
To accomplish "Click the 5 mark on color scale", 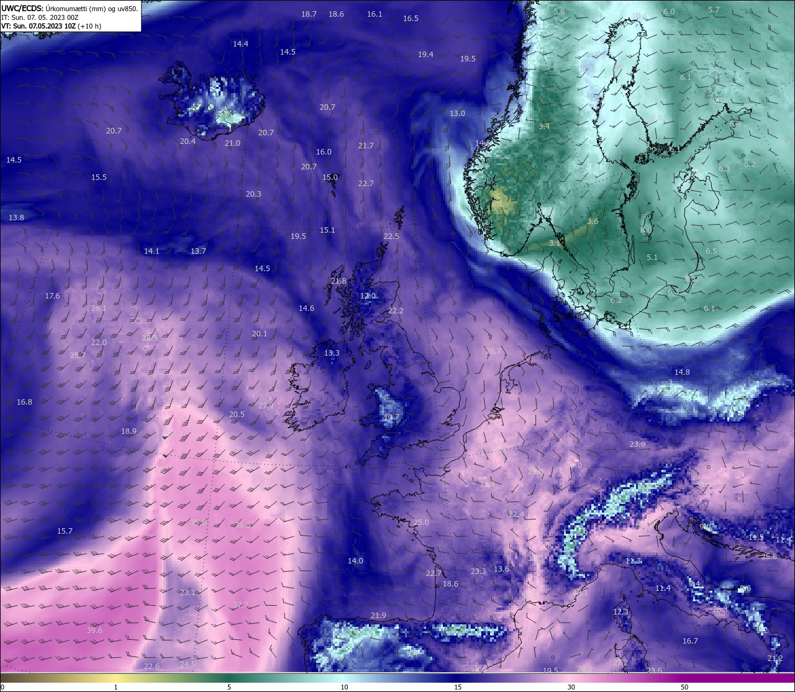I will tap(229, 687).
